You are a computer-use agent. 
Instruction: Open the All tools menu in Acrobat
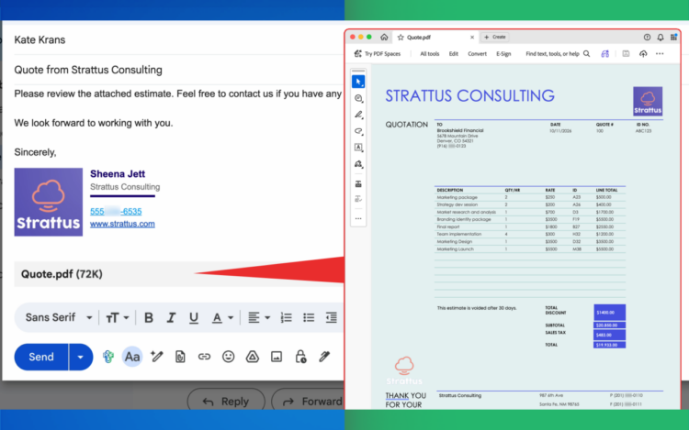pos(429,54)
